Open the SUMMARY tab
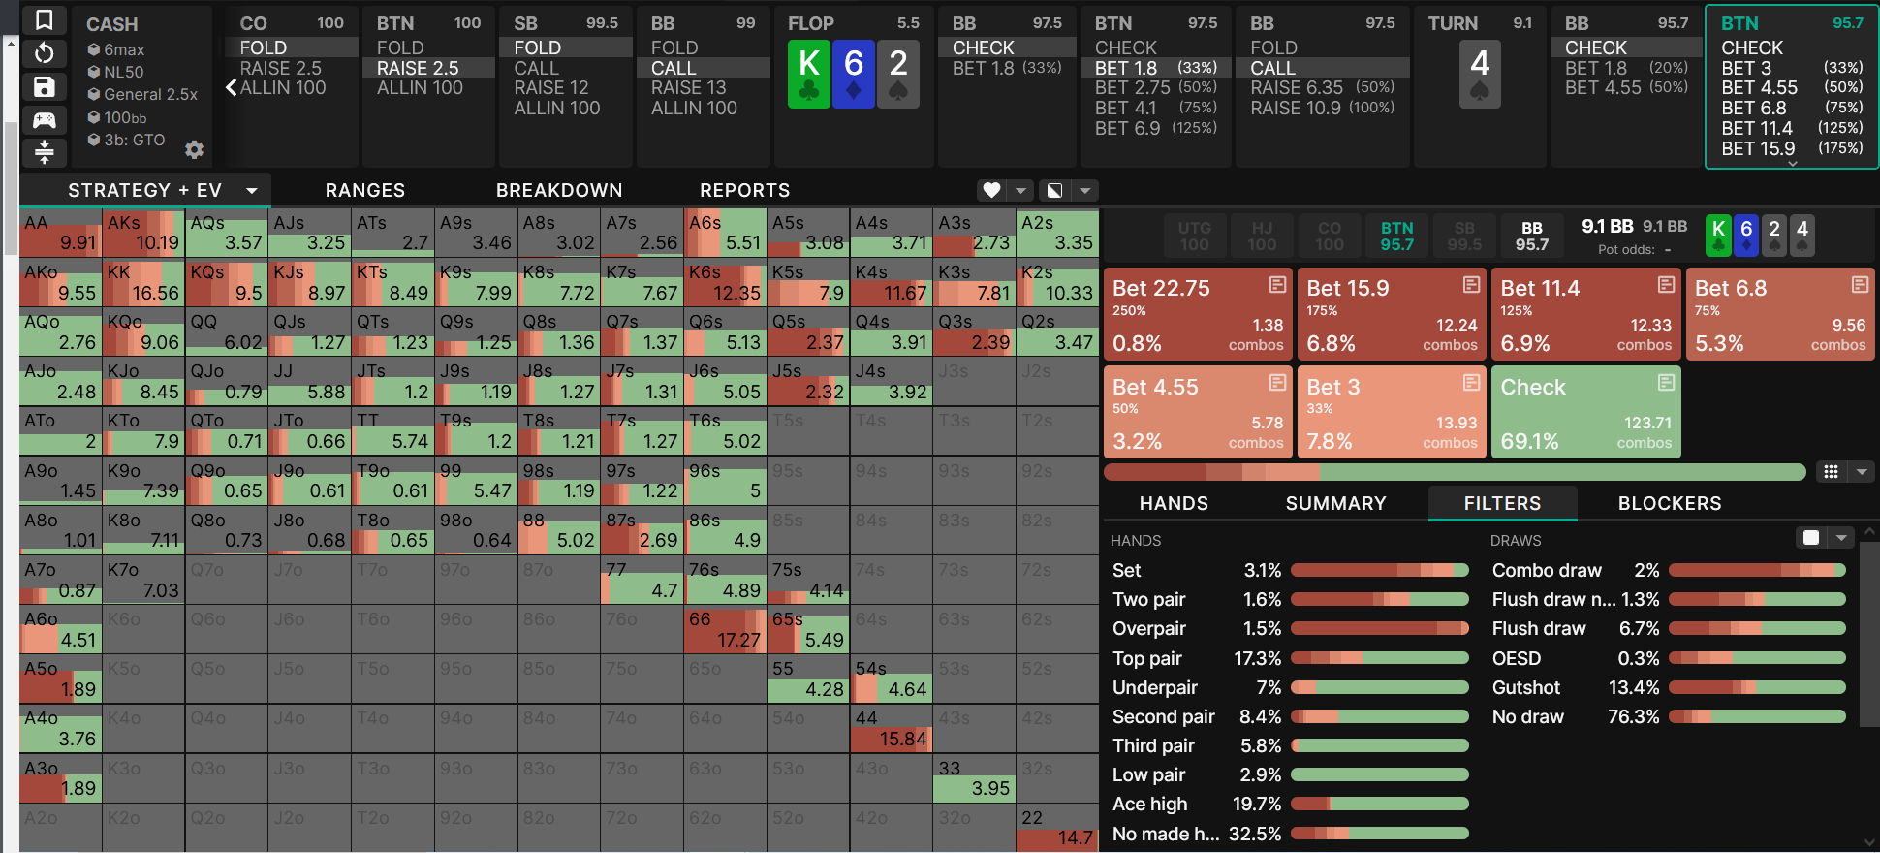This screenshot has height=853, width=1880. [x=1335, y=503]
